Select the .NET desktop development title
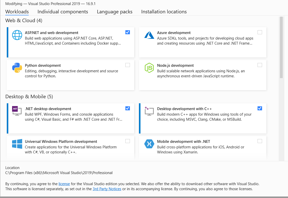288x198 pixels. [x=48, y=109]
